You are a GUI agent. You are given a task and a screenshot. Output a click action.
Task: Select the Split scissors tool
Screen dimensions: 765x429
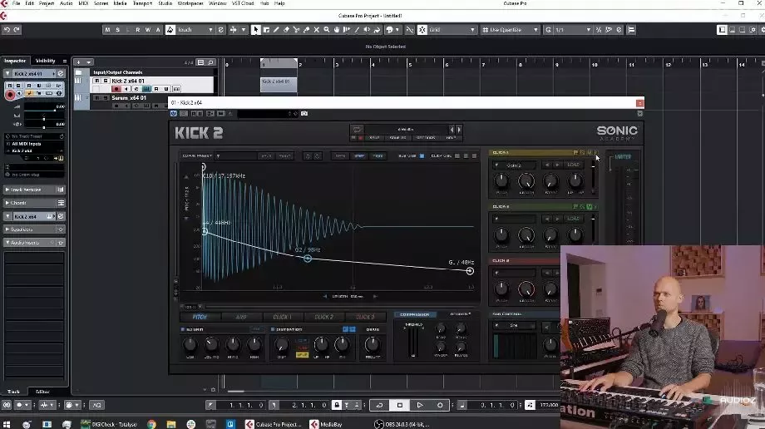tap(296, 30)
